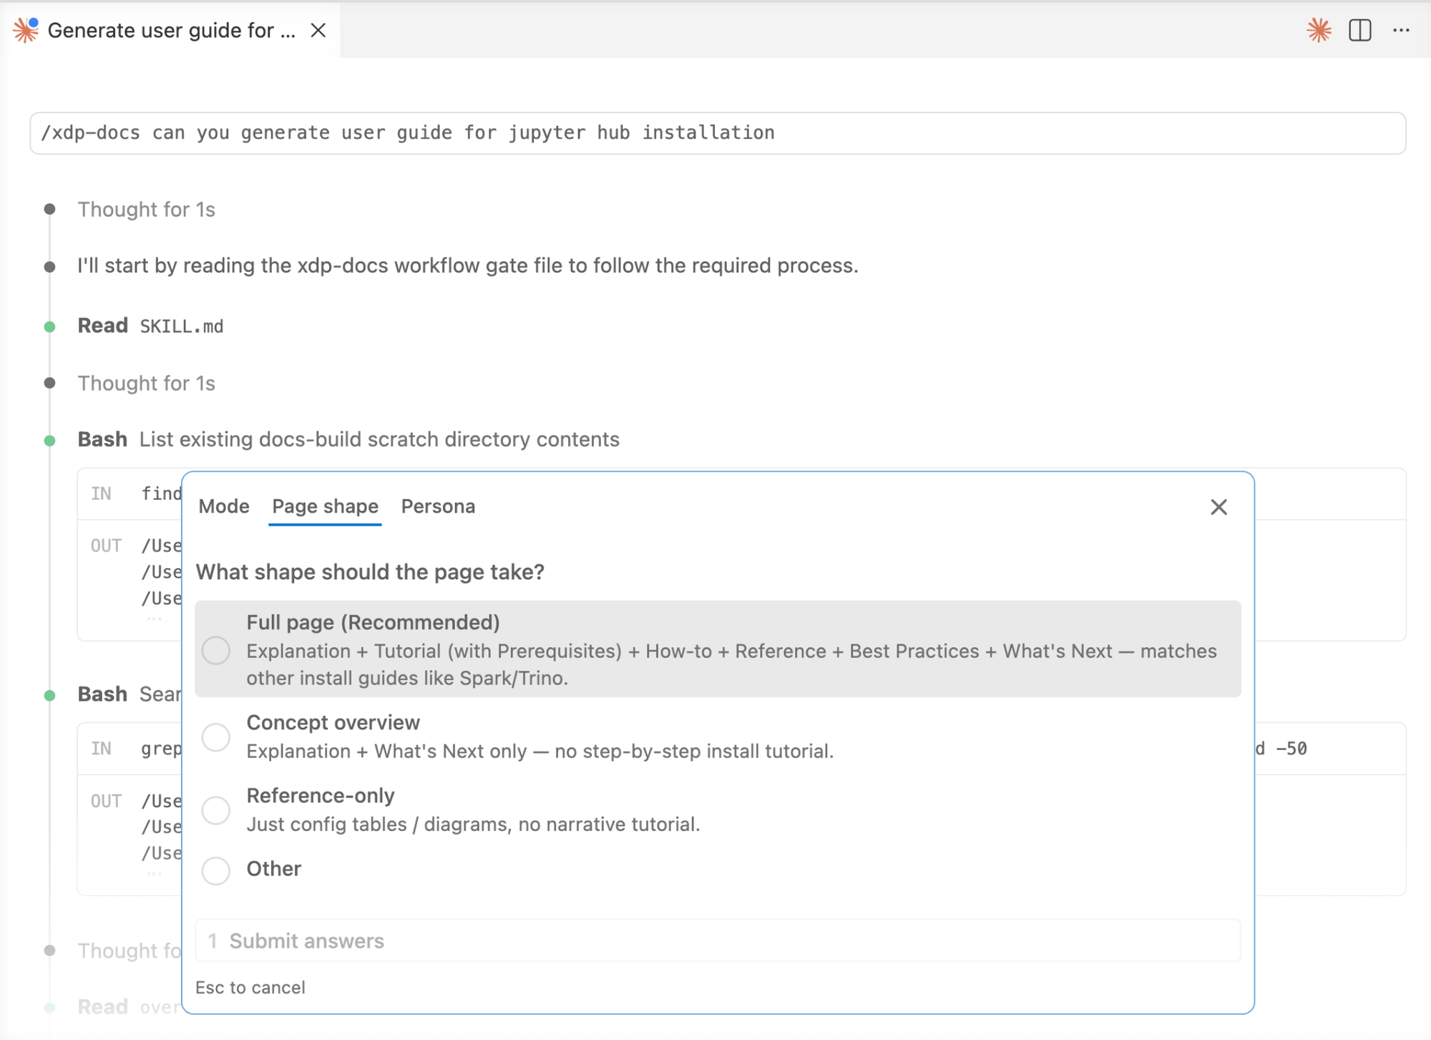Open the more actions ellipsis menu

(1401, 30)
